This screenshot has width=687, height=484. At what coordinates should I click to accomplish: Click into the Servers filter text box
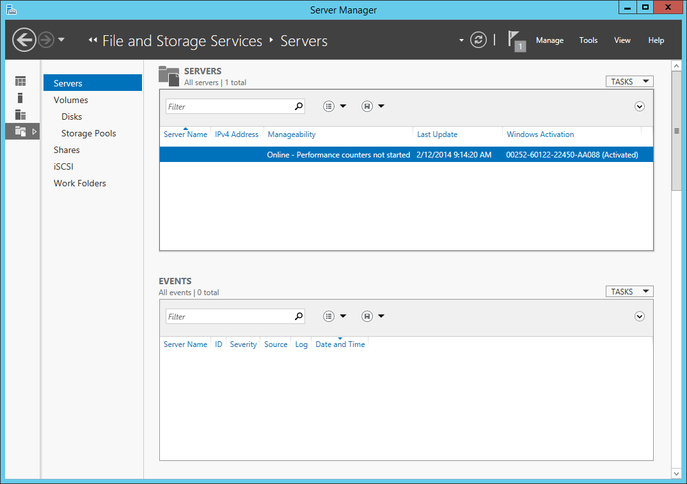pyautogui.click(x=229, y=106)
